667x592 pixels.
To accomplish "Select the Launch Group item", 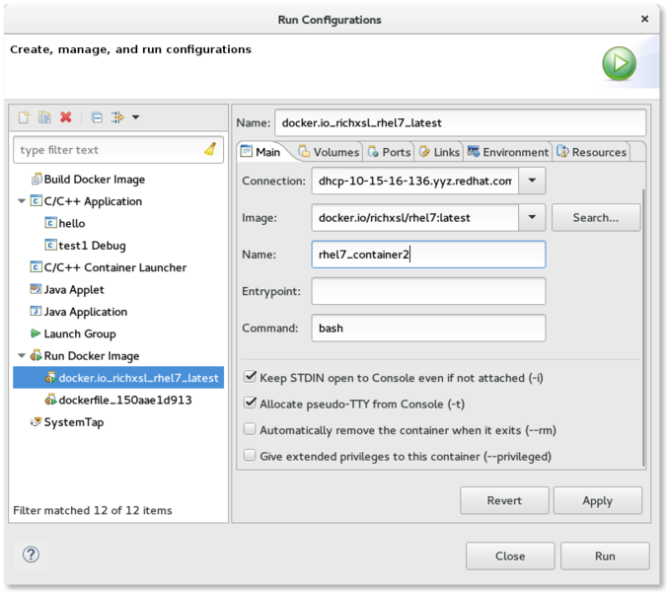I will [80, 333].
